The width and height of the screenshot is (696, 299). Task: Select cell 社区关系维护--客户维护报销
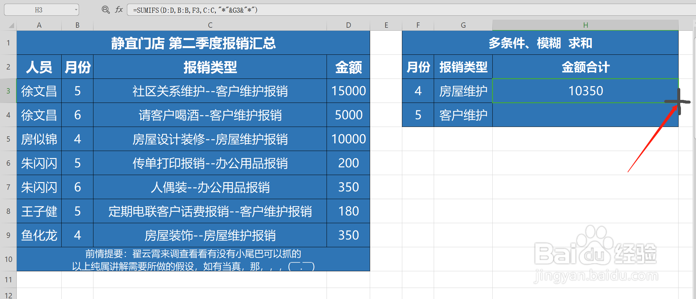210,91
